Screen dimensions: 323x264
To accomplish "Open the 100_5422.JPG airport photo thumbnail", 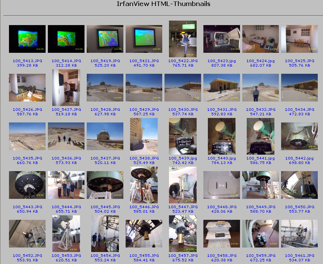I will (x=183, y=39).
